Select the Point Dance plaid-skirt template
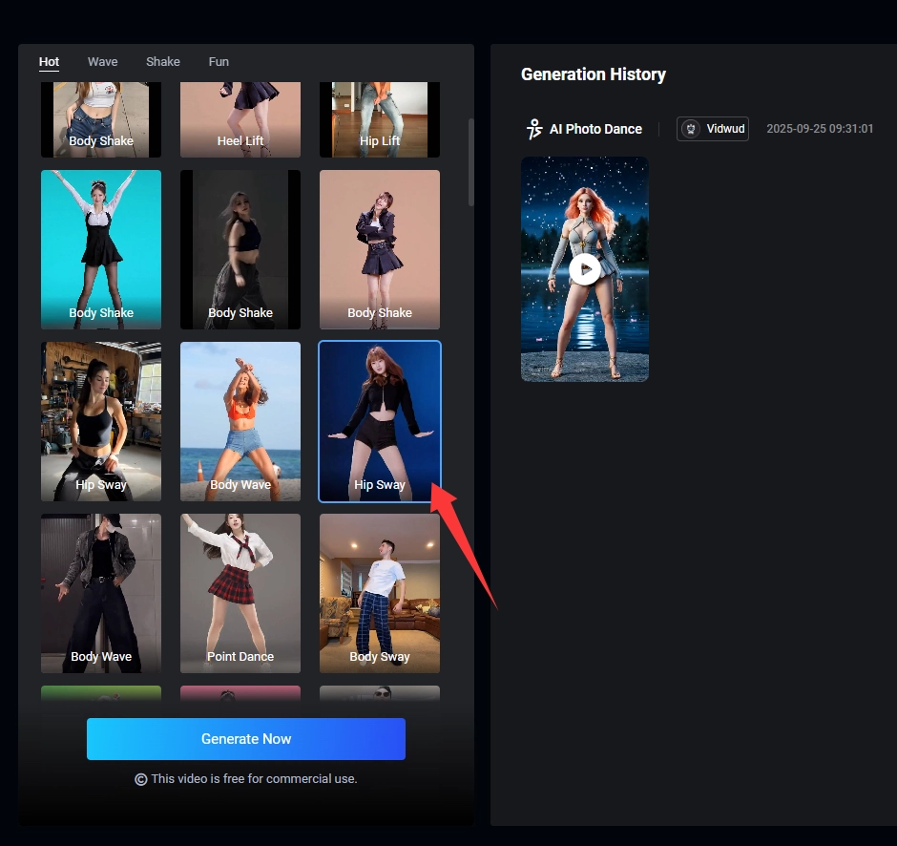The width and height of the screenshot is (897, 846). (x=240, y=593)
